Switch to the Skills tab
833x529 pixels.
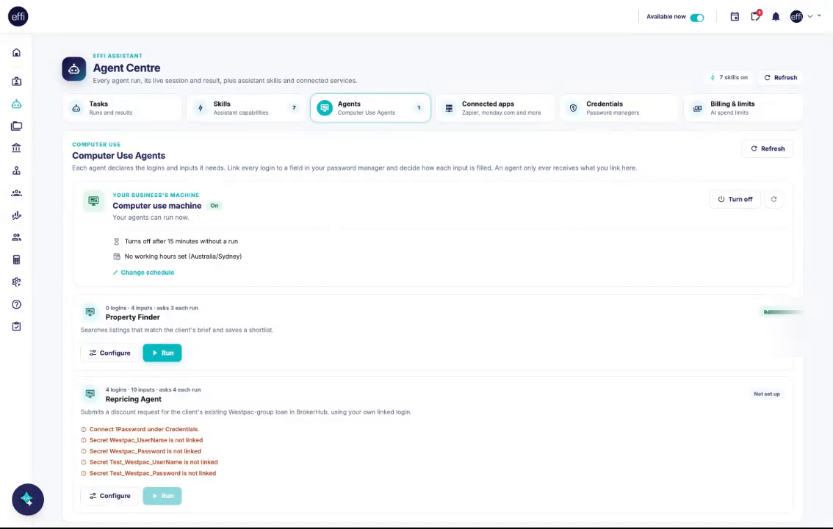coord(247,108)
